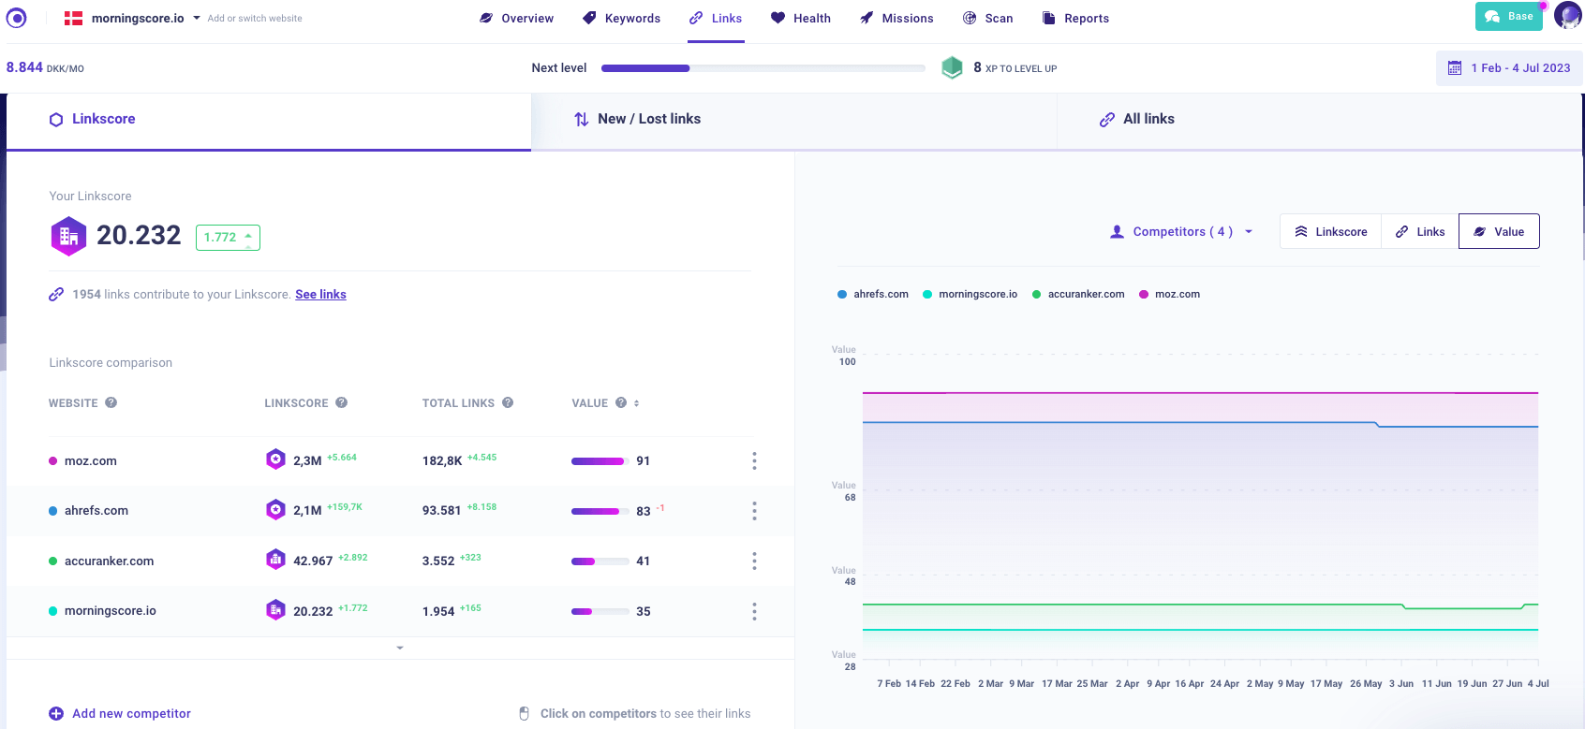Click the chain link icon beside 1954 links
The width and height of the screenshot is (1585, 729).
point(56,294)
